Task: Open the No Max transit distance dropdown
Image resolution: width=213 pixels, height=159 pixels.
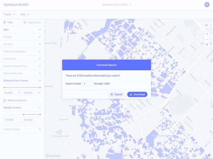Action: click(x=32, y=93)
